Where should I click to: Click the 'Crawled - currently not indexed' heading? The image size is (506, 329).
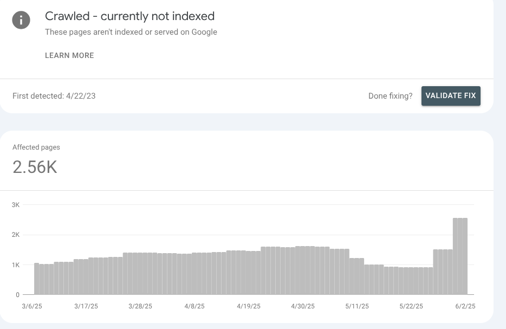pyautogui.click(x=129, y=16)
